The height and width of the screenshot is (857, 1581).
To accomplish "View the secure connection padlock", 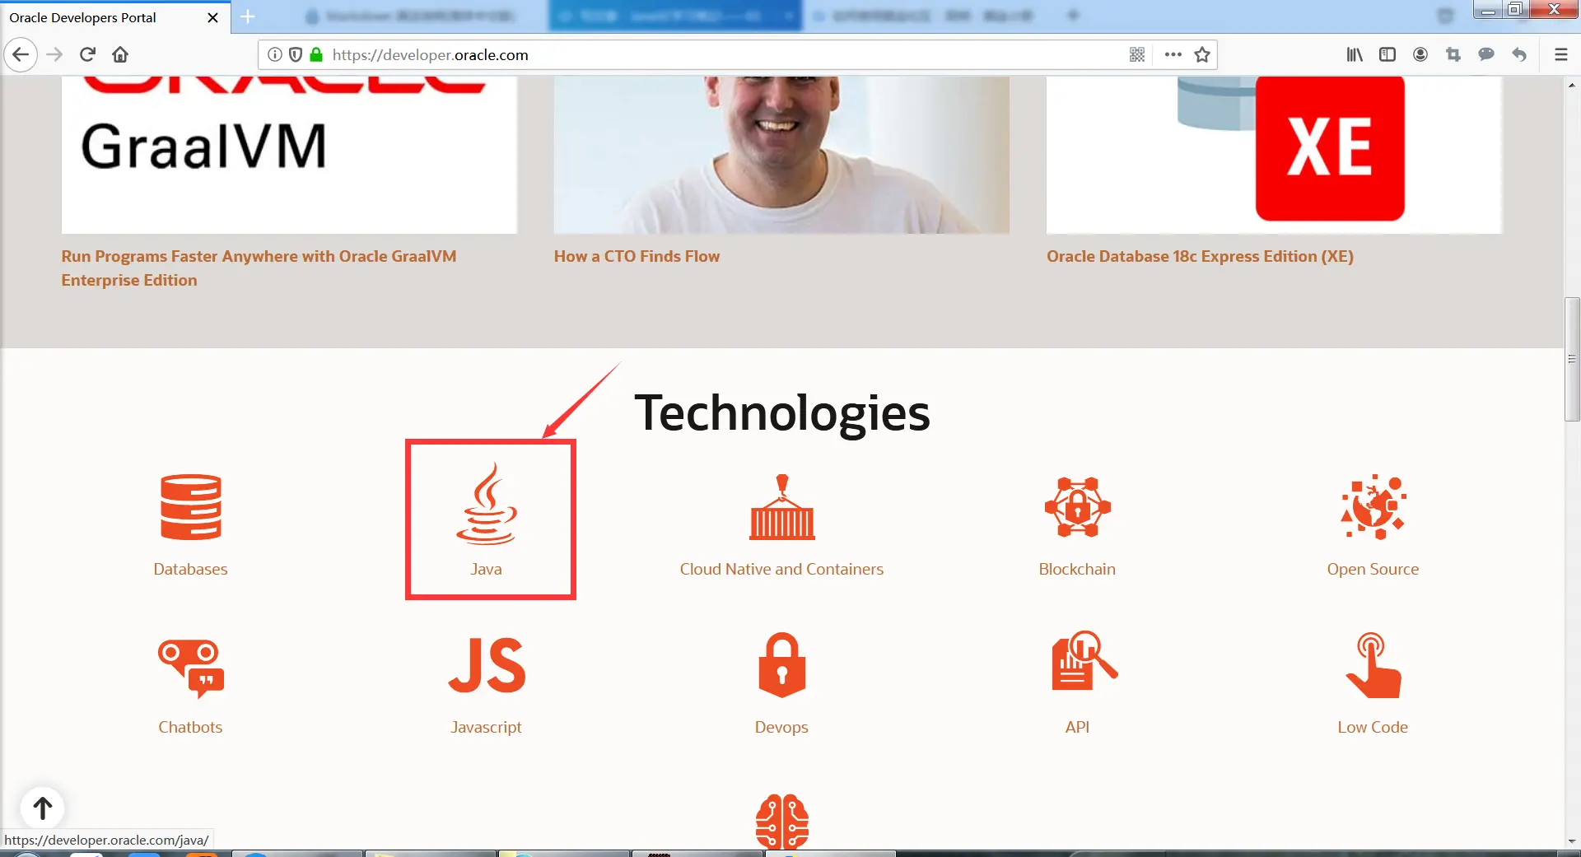I will point(316,55).
